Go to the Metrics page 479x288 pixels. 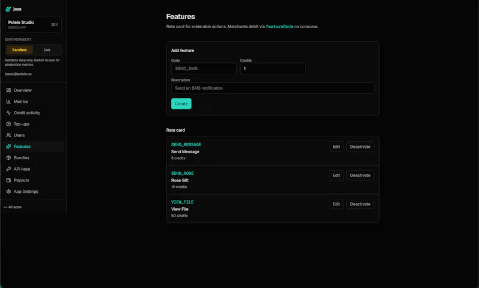tap(33, 102)
